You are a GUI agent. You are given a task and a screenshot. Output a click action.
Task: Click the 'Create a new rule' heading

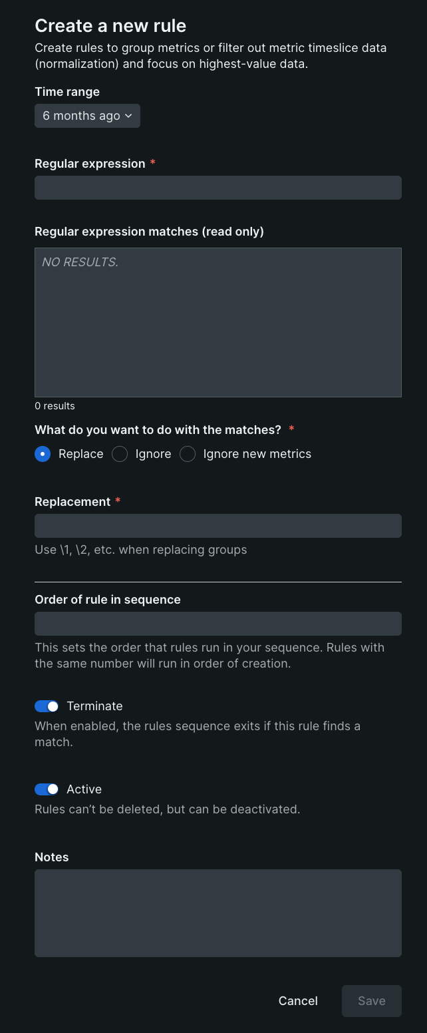(110, 26)
